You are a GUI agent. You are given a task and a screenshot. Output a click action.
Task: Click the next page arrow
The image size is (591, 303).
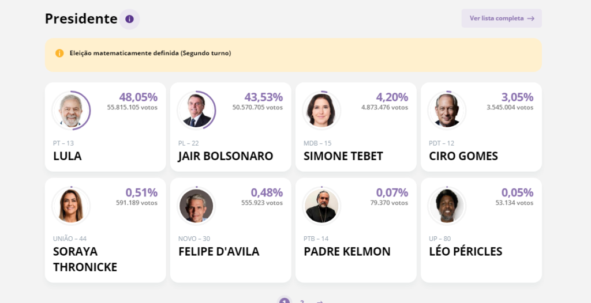[319, 301]
